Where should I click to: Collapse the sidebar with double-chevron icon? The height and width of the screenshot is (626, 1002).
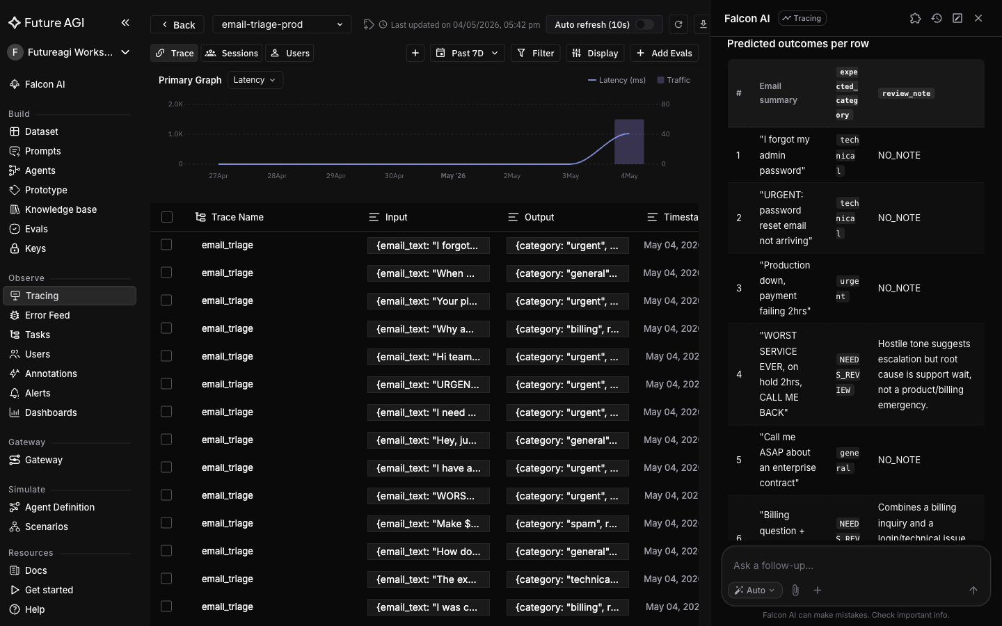(x=125, y=23)
